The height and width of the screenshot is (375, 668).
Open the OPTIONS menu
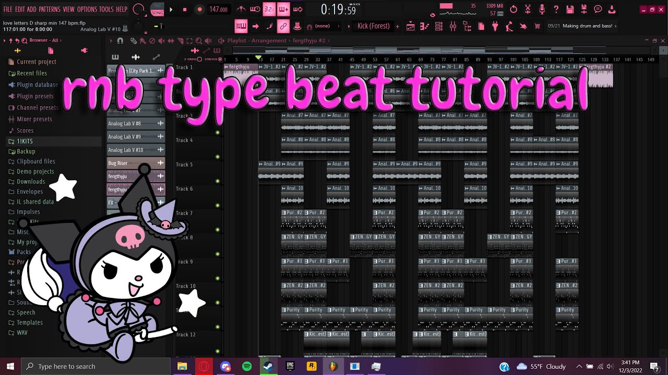pyautogui.click(x=87, y=9)
